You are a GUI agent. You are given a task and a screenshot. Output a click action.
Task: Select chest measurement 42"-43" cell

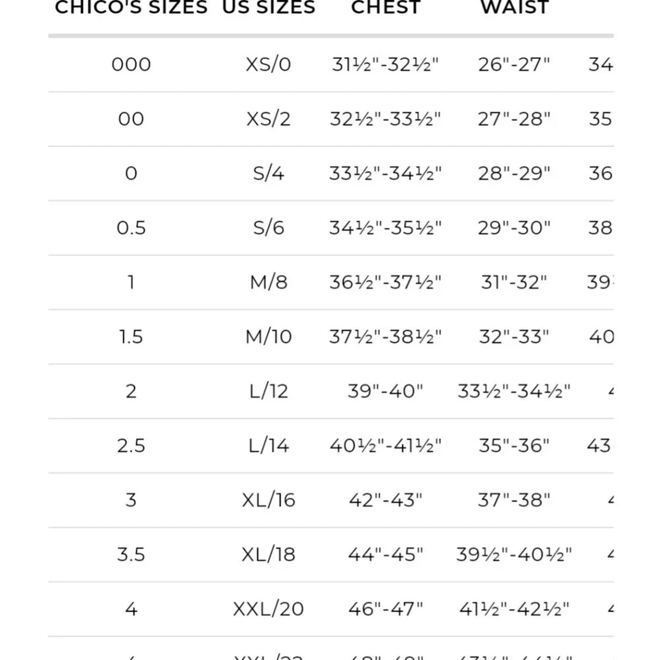[x=385, y=500]
